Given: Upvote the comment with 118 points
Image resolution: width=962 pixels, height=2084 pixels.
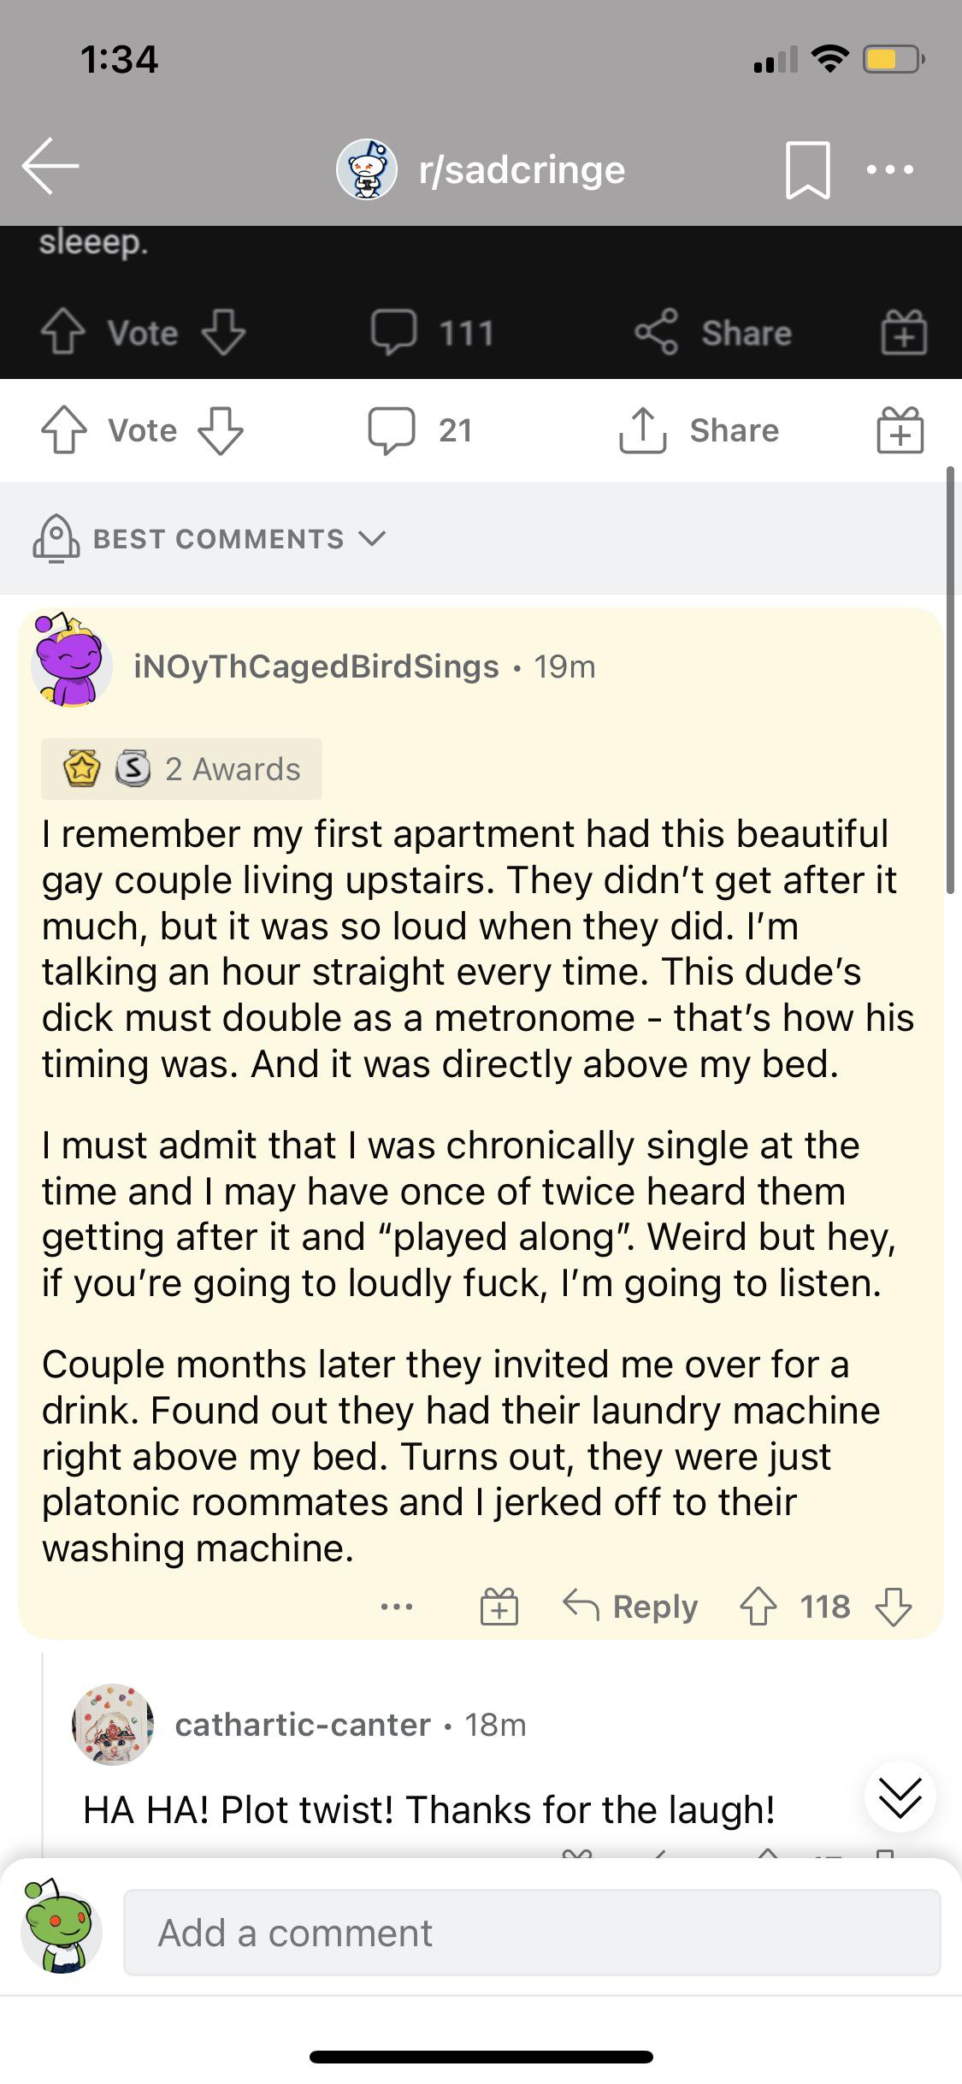Looking at the screenshot, I should (x=758, y=1606).
